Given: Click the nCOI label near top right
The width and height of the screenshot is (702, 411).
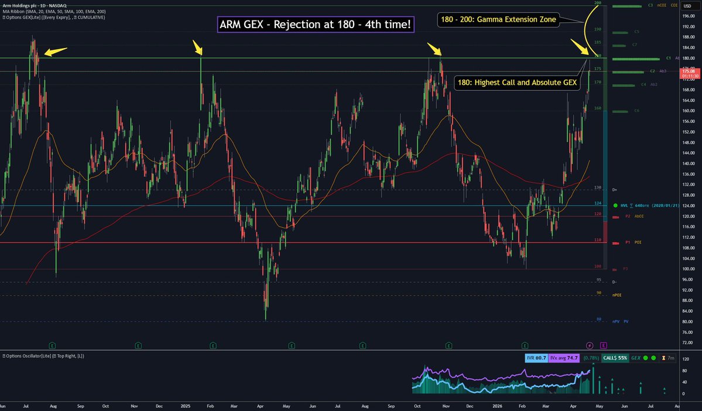Looking at the screenshot, I should (662, 5).
